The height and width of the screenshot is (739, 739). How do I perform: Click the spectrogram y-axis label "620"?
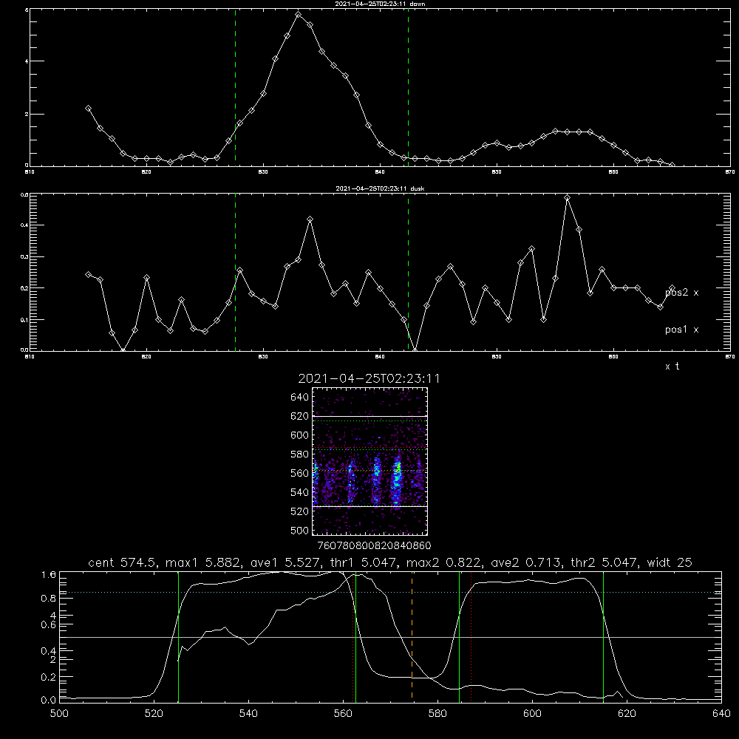tap(300, 416)
